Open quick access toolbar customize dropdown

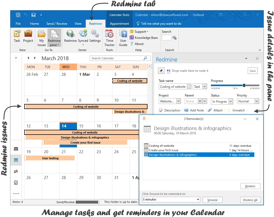(41, 15)
